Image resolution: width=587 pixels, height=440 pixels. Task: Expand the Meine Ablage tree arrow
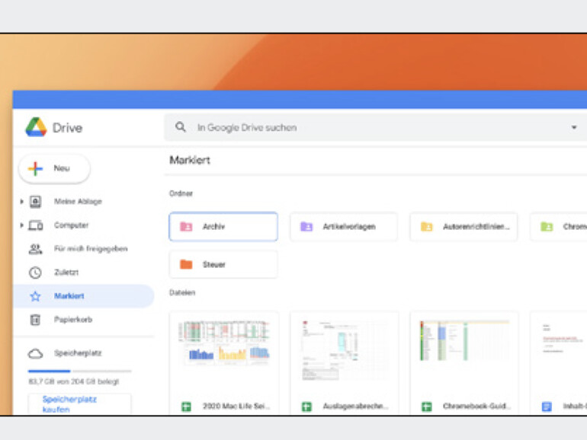tap(21, 202)
